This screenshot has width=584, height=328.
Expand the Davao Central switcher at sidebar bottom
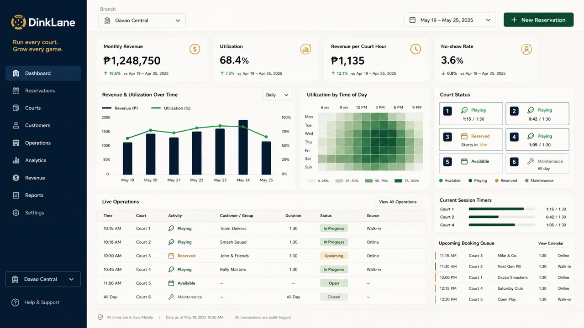coord(43,279)
